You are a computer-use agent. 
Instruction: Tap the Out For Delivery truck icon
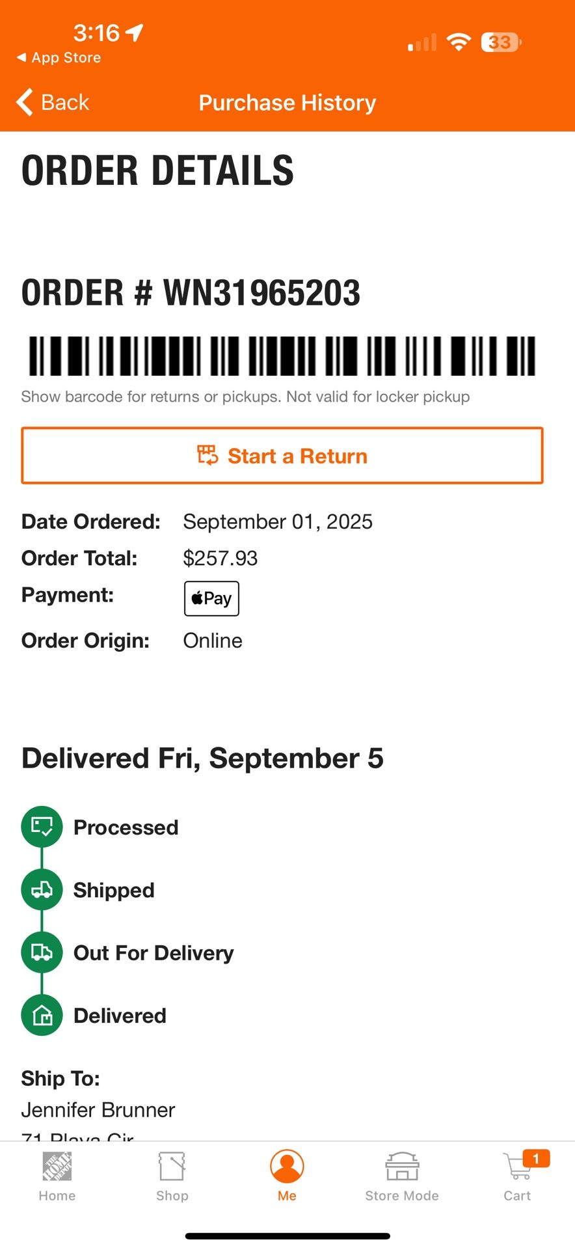click(42, 952)
